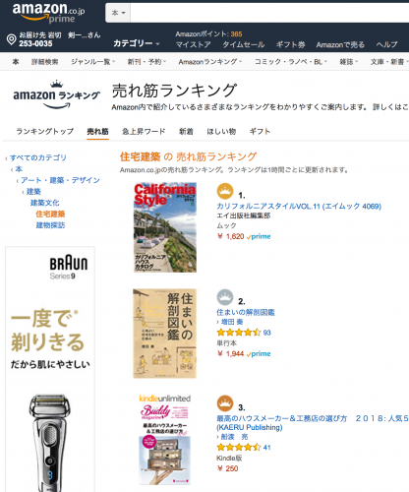Click the delivery location pin icon
This screenshot has height=492, width=409.
coord(12,39)
